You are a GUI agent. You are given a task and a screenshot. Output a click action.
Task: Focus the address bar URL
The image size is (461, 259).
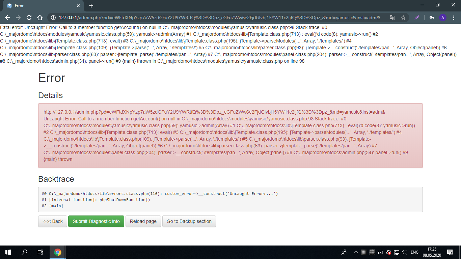[219, 18]
